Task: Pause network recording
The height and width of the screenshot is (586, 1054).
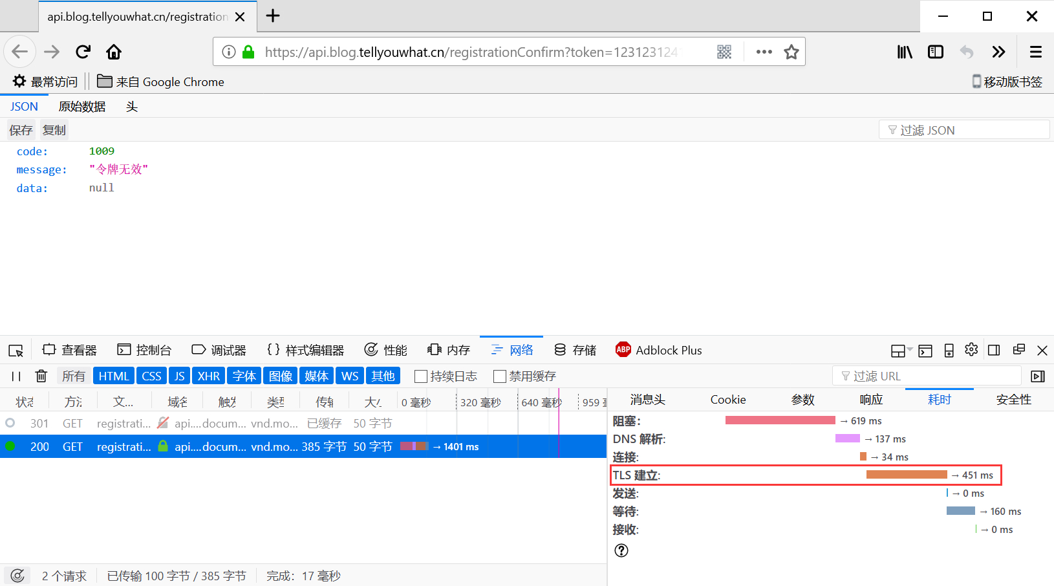Action: 16,376
